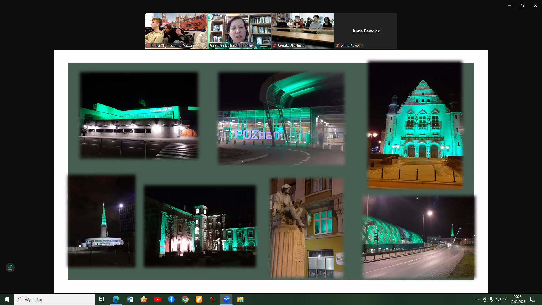
Task: Click the microphone tray icon
Action: point(491,299)
